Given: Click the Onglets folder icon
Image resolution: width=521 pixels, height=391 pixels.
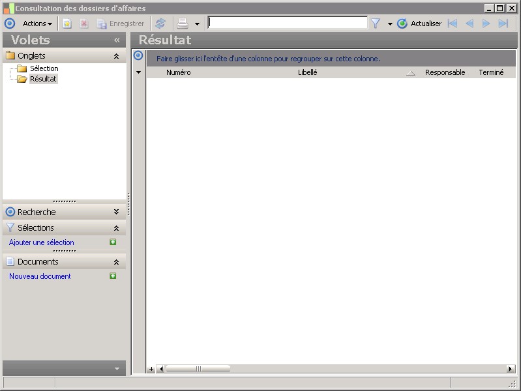Looking at the screenshot, I should tap(10, 55).
